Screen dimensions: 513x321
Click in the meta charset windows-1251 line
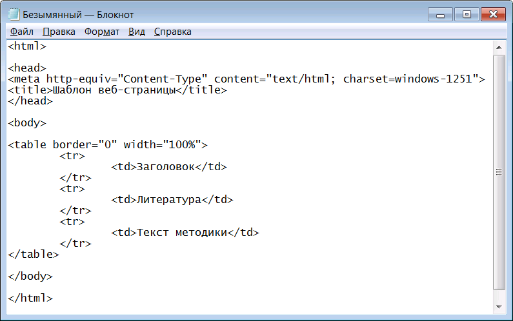pyautogui.click(x=246, y=79)
